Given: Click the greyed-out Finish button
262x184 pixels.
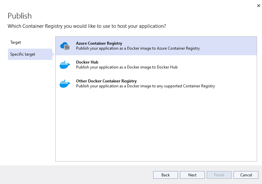Looking at the screenshot, I should click(219, 175).
